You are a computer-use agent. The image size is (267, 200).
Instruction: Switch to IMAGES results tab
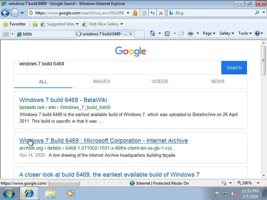point(101,81)
